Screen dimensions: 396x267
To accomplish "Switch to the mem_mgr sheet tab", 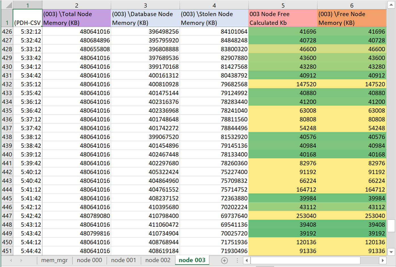I will 55,260.
